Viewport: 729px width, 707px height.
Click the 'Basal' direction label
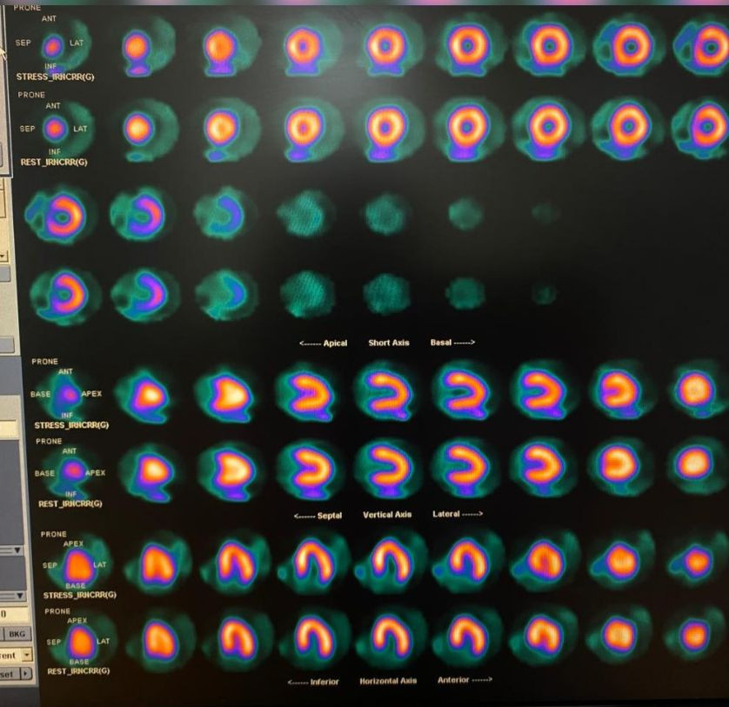[452, 343]
